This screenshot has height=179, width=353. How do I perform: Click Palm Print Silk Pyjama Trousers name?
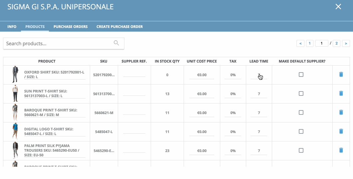pyautogui.click(x=55, y=150)
